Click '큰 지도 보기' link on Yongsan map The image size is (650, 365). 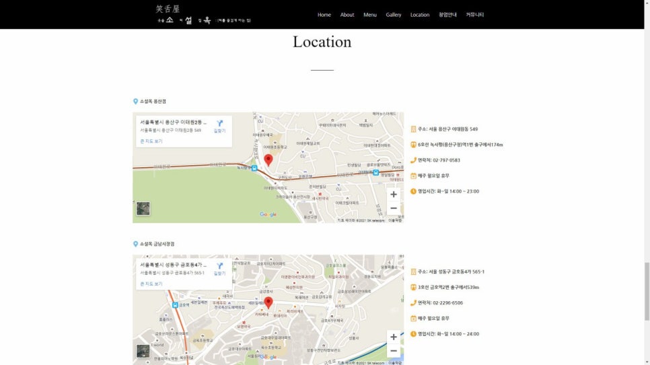[151, 141]
